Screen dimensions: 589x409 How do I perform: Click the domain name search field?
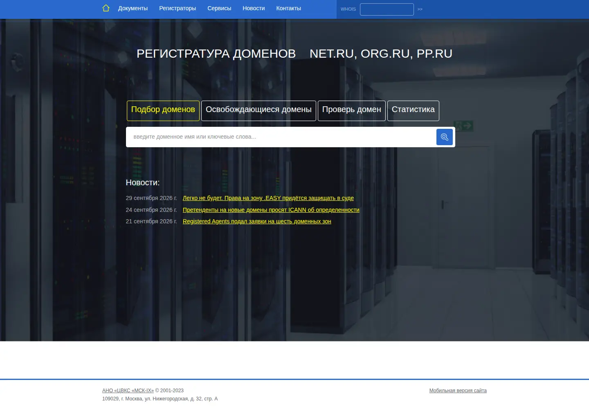281,137
